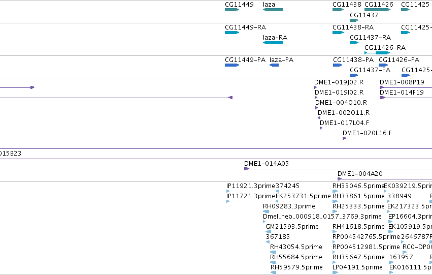Click the RH33046.5prime EST label
The width and height of the screenshot is (432, 275).
358,186
